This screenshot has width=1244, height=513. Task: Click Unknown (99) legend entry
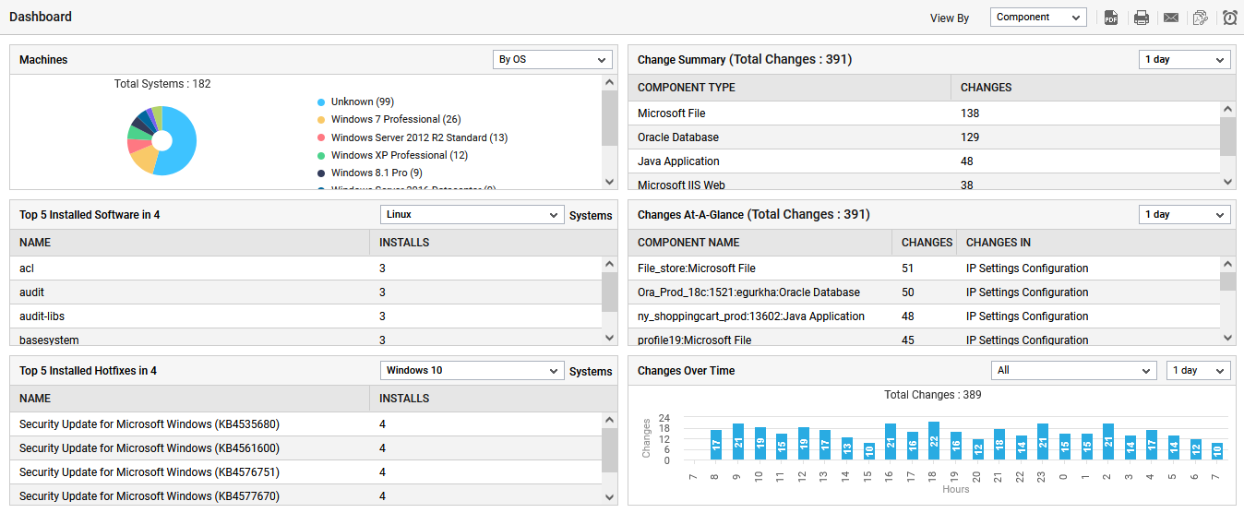click(x=356, y=101)
